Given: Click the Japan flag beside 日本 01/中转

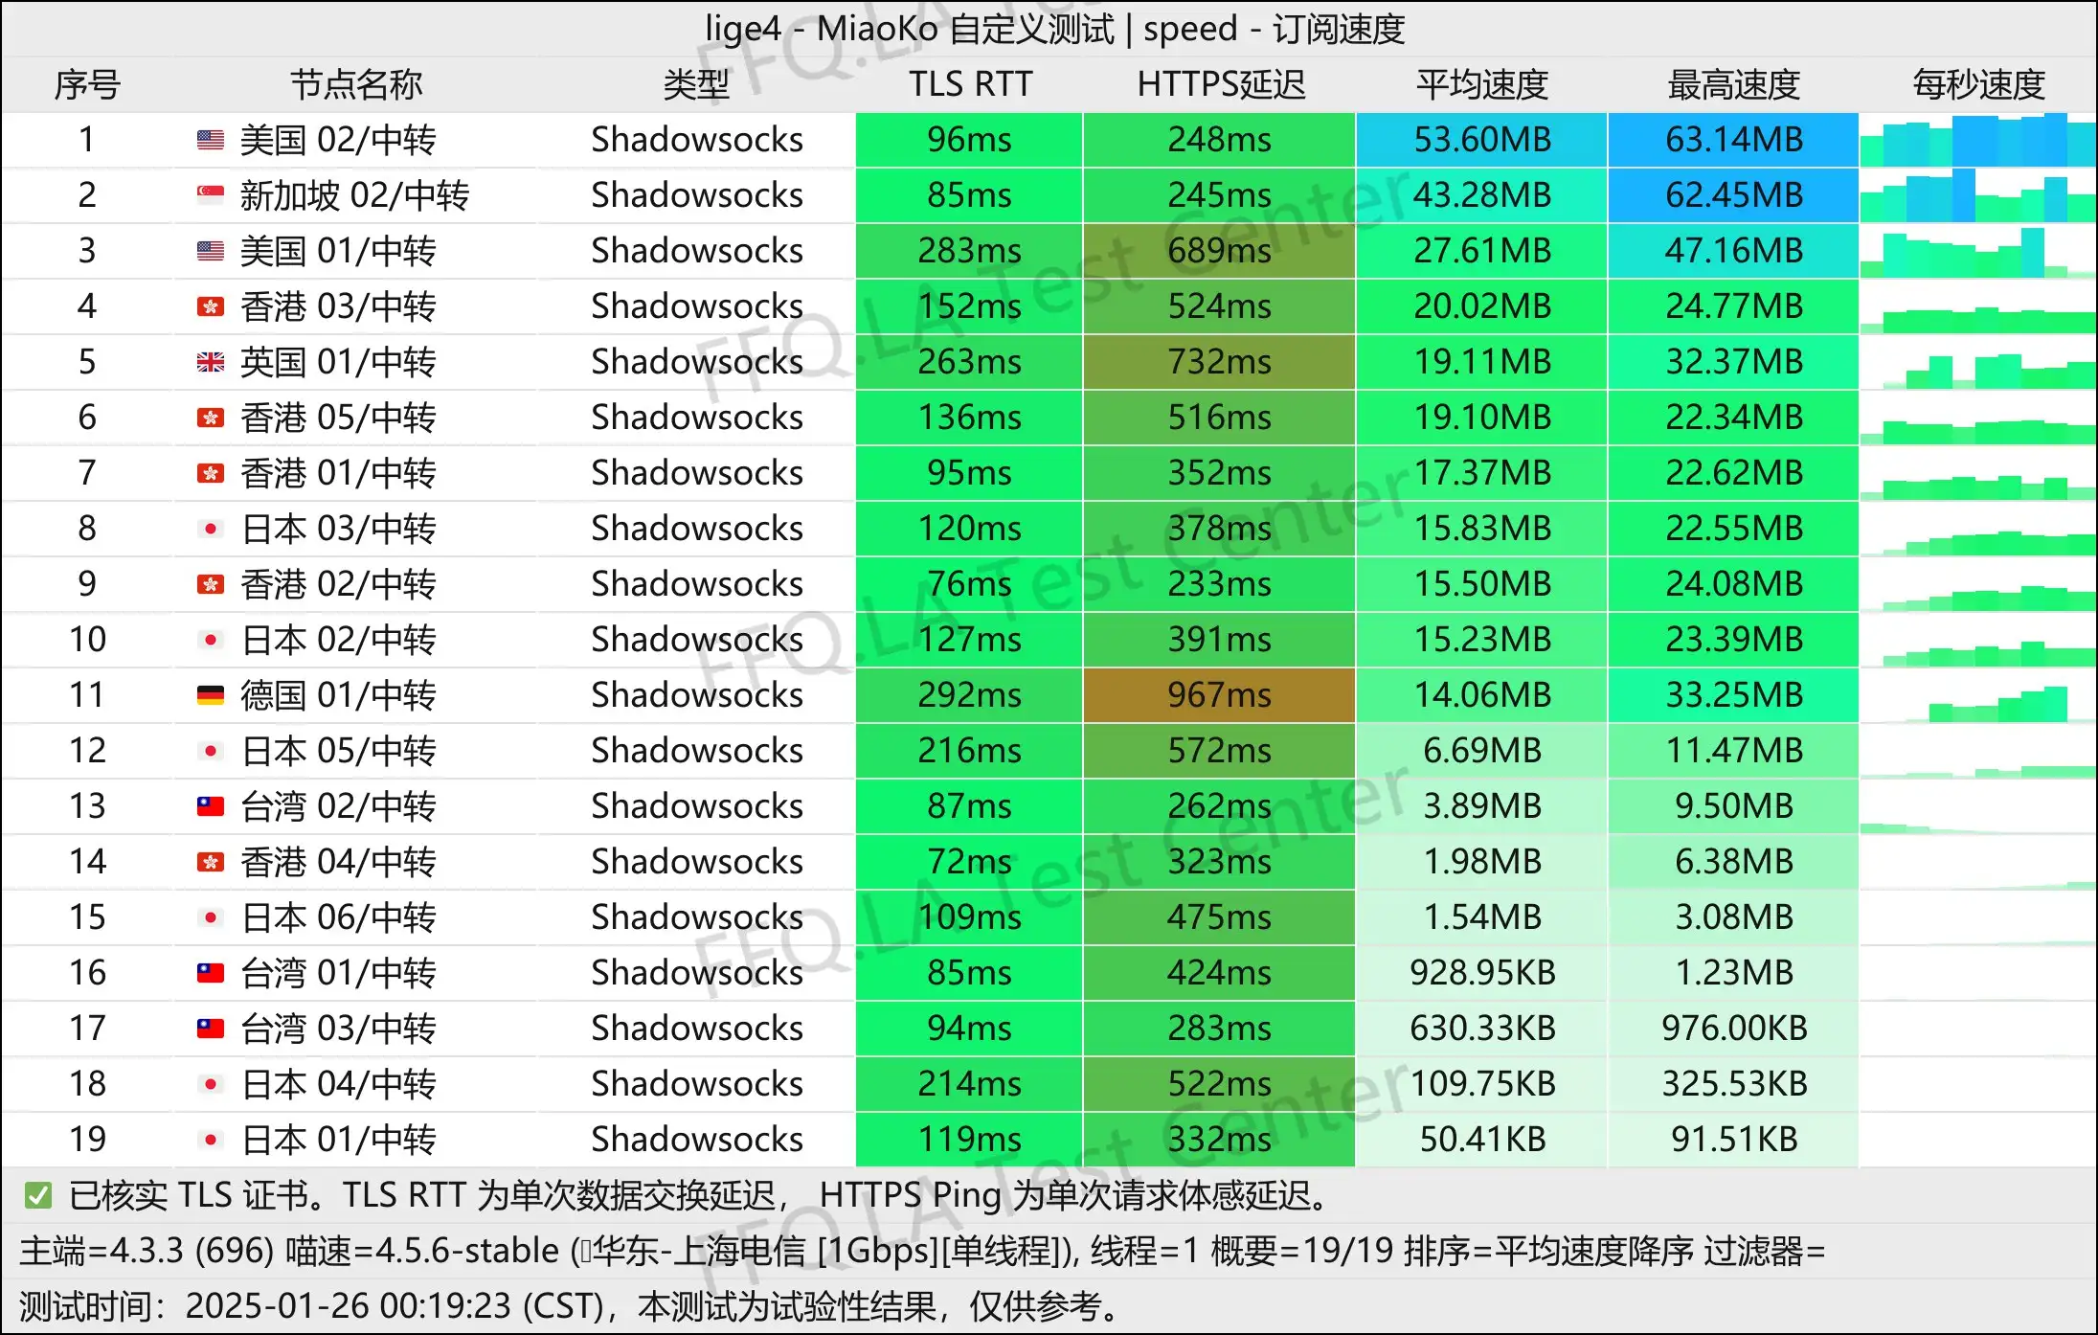Looking at the screenshot, I should (x=210, y=1140).
